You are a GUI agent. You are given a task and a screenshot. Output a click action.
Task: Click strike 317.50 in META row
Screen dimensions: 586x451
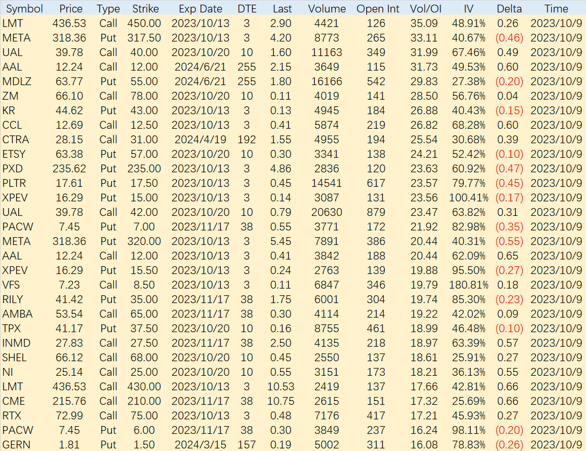click(x=144, y=38)
